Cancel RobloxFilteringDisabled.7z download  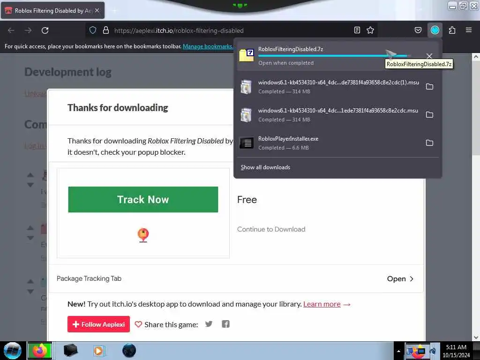coord(429,56)
